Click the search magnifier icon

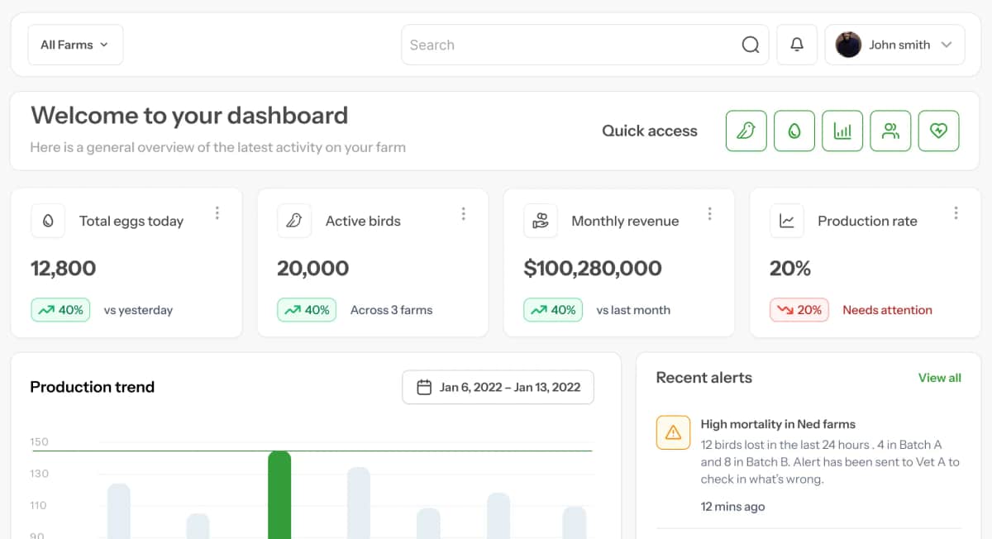(x=750, y=45)
